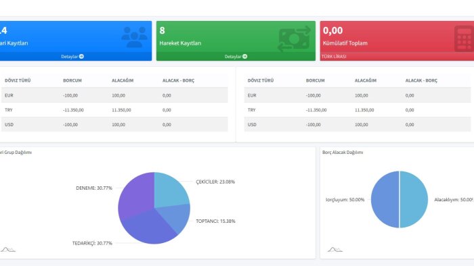Click BORCUM header in the right table
This screenshot has width=474, height=266.
[x=316, y=80]
